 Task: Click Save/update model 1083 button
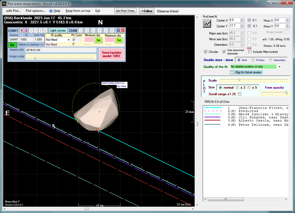(112, 54)
